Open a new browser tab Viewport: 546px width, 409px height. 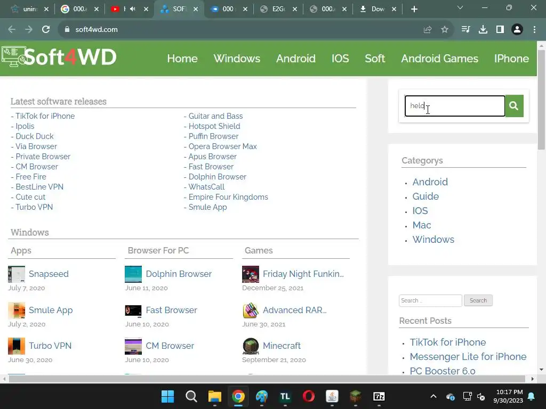click(414, 10)
